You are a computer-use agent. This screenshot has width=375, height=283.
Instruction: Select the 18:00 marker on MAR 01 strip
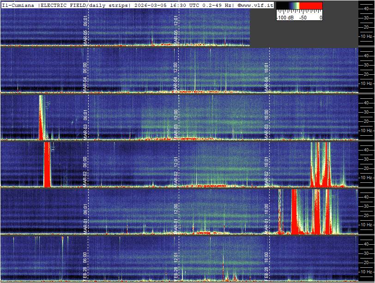point(266,213)
